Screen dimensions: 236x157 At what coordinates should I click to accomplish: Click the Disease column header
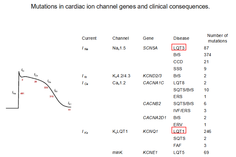(181, 38)
